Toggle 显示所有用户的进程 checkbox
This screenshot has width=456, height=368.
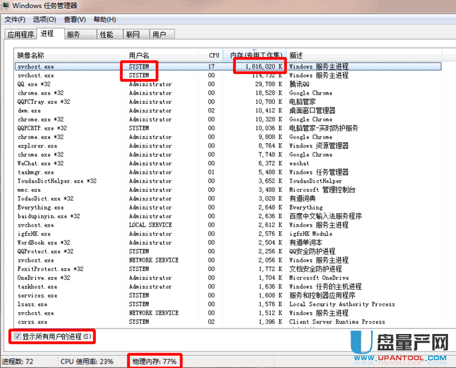[x=17, y=336]
